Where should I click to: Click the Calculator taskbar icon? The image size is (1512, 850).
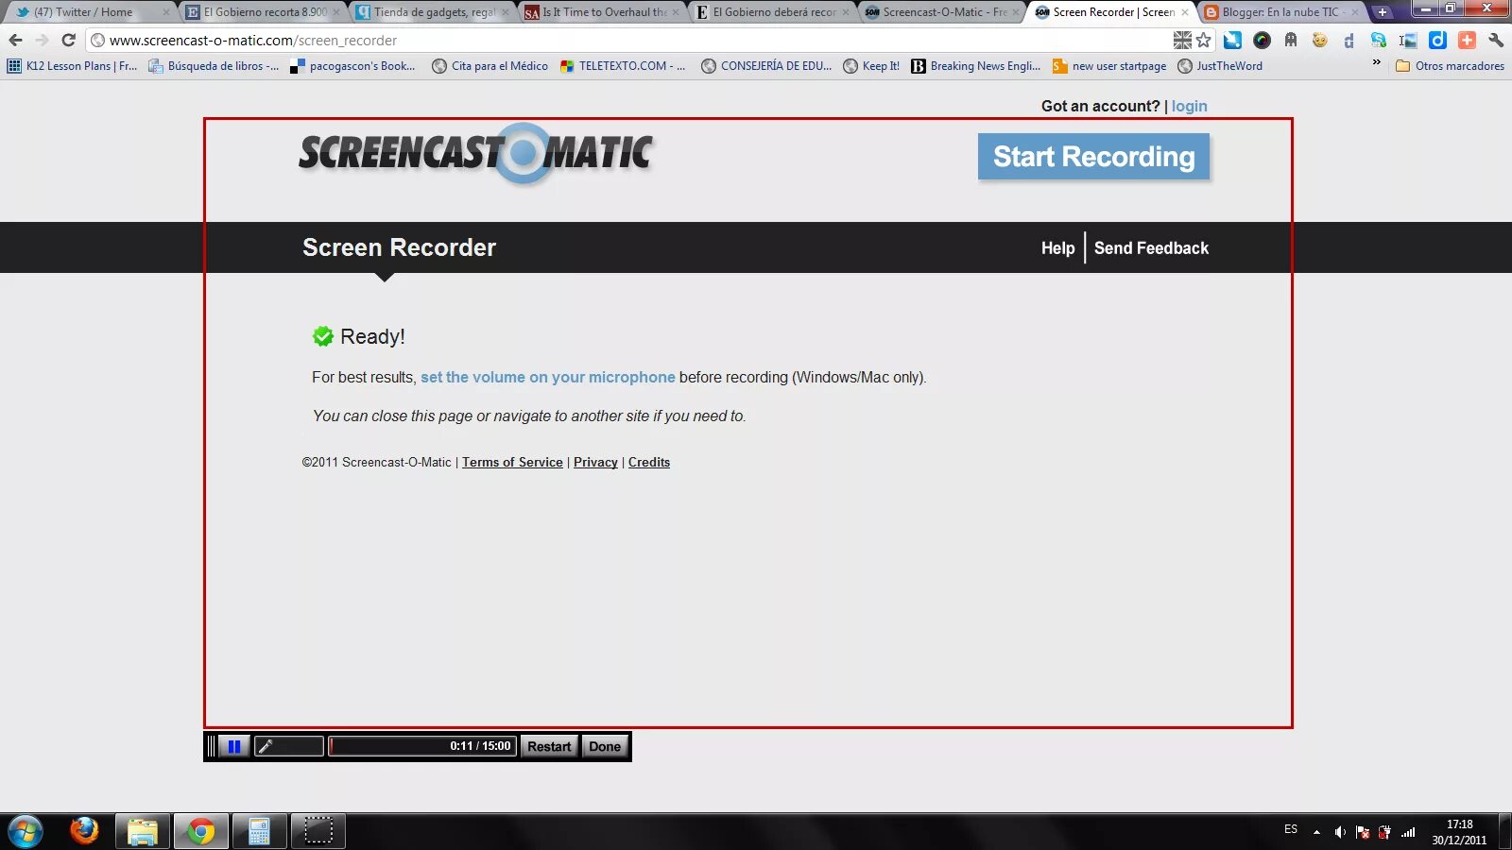pyautogui.click(x=259, y=831)
